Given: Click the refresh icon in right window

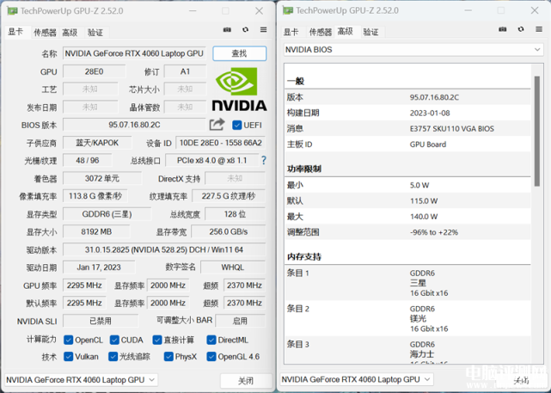Looking at the screenshot, I should (x=521, y=29).
